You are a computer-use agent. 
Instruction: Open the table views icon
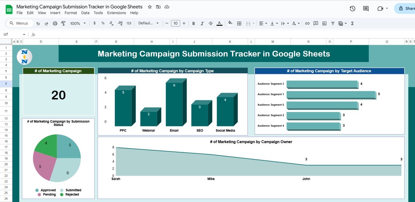[340, 23]
